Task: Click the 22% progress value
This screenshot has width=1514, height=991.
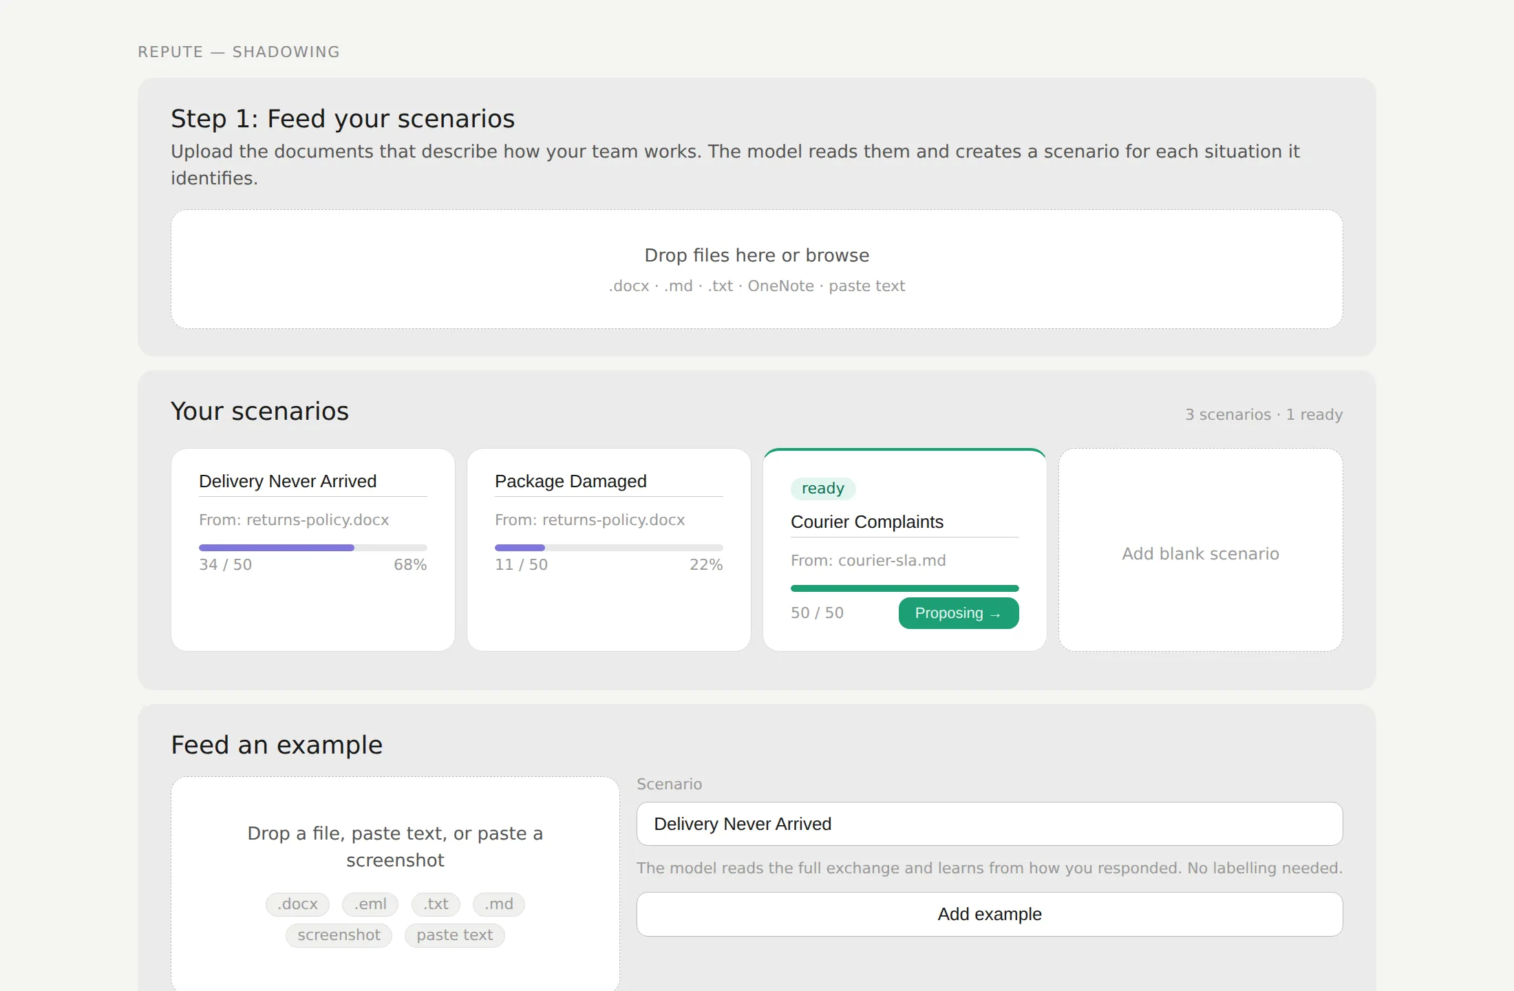Action: click(x=706, y=564)
